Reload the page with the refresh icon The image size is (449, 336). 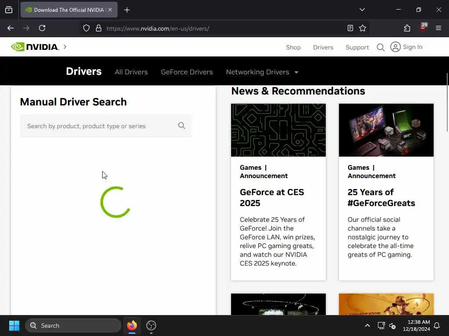pyautogui.click(x=42, y=28)
